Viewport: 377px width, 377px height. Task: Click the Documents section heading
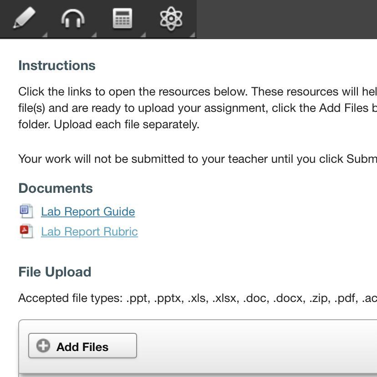(x=56, y=188)
